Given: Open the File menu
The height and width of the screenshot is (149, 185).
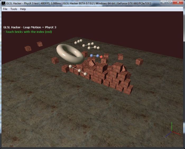Looking at the screenshot, I should pyautogui.click(x=5, y=9).
